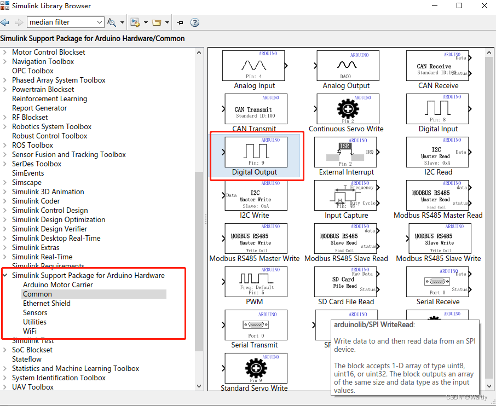Select Statistics and Machine Learning Toolbox

point(76,368)
